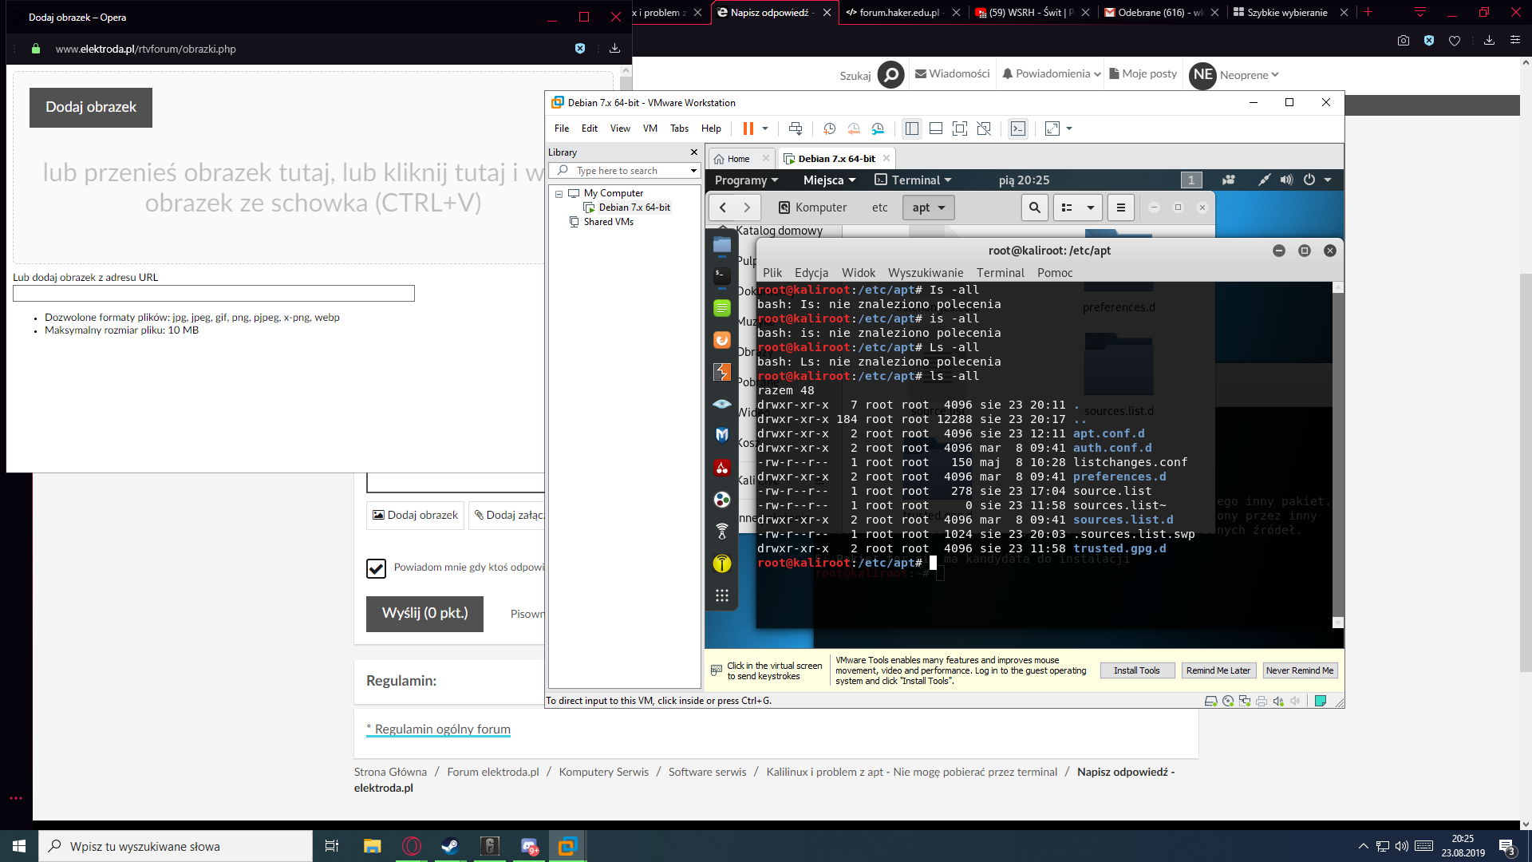Image resolution: width=1532 pixels, height=862 pixels.
Task: Take a snapshot of the virtual machine
Action: point(830,129)
